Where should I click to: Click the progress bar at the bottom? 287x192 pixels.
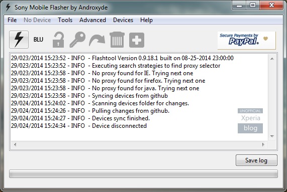click(143, 174)
